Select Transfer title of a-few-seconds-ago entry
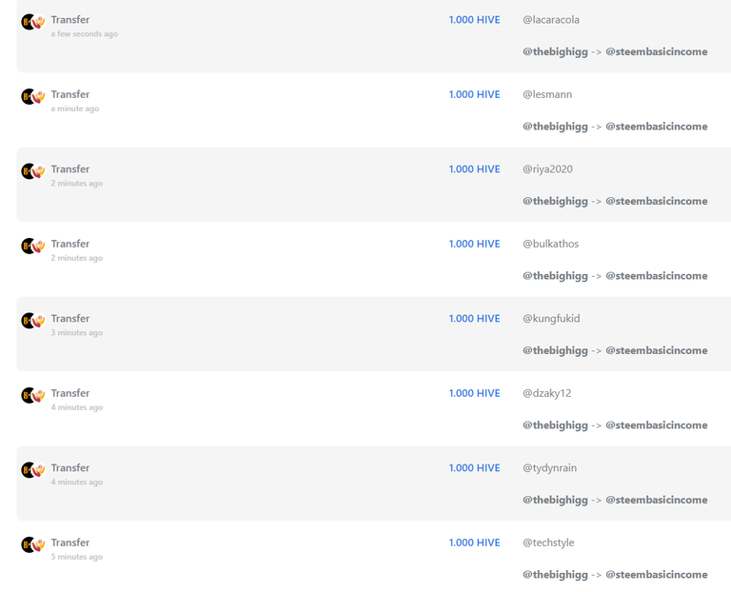731x592 pixels. pos(70,20)
